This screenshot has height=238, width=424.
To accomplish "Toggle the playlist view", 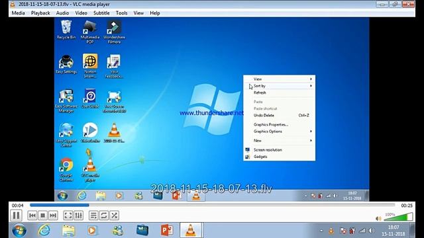I will pyautogui.click(x=93, y=216).
